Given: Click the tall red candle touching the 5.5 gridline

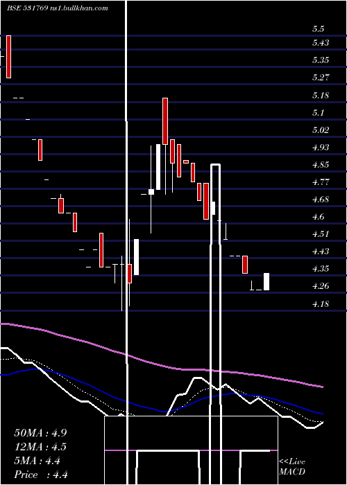Looking at the screenshot, I should click(x=8, y=57).
